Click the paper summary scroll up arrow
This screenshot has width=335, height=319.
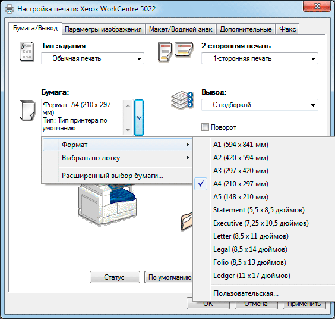tap(128, 105)
